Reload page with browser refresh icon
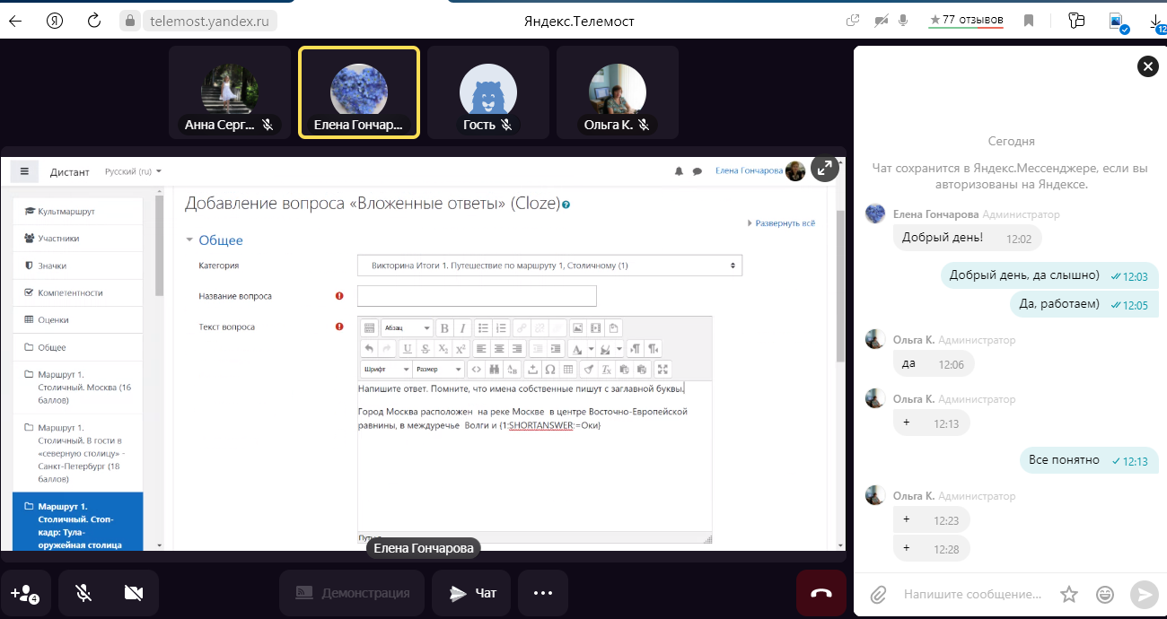 click(94, 20)
